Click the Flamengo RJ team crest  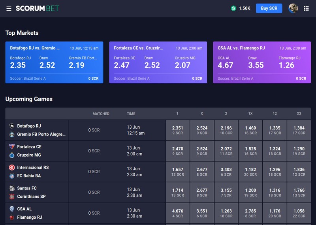tap(12, 217)
